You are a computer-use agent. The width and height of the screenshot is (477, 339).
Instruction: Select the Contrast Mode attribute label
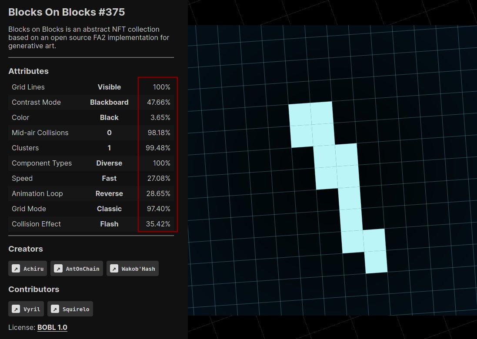[x=36, y=102]
